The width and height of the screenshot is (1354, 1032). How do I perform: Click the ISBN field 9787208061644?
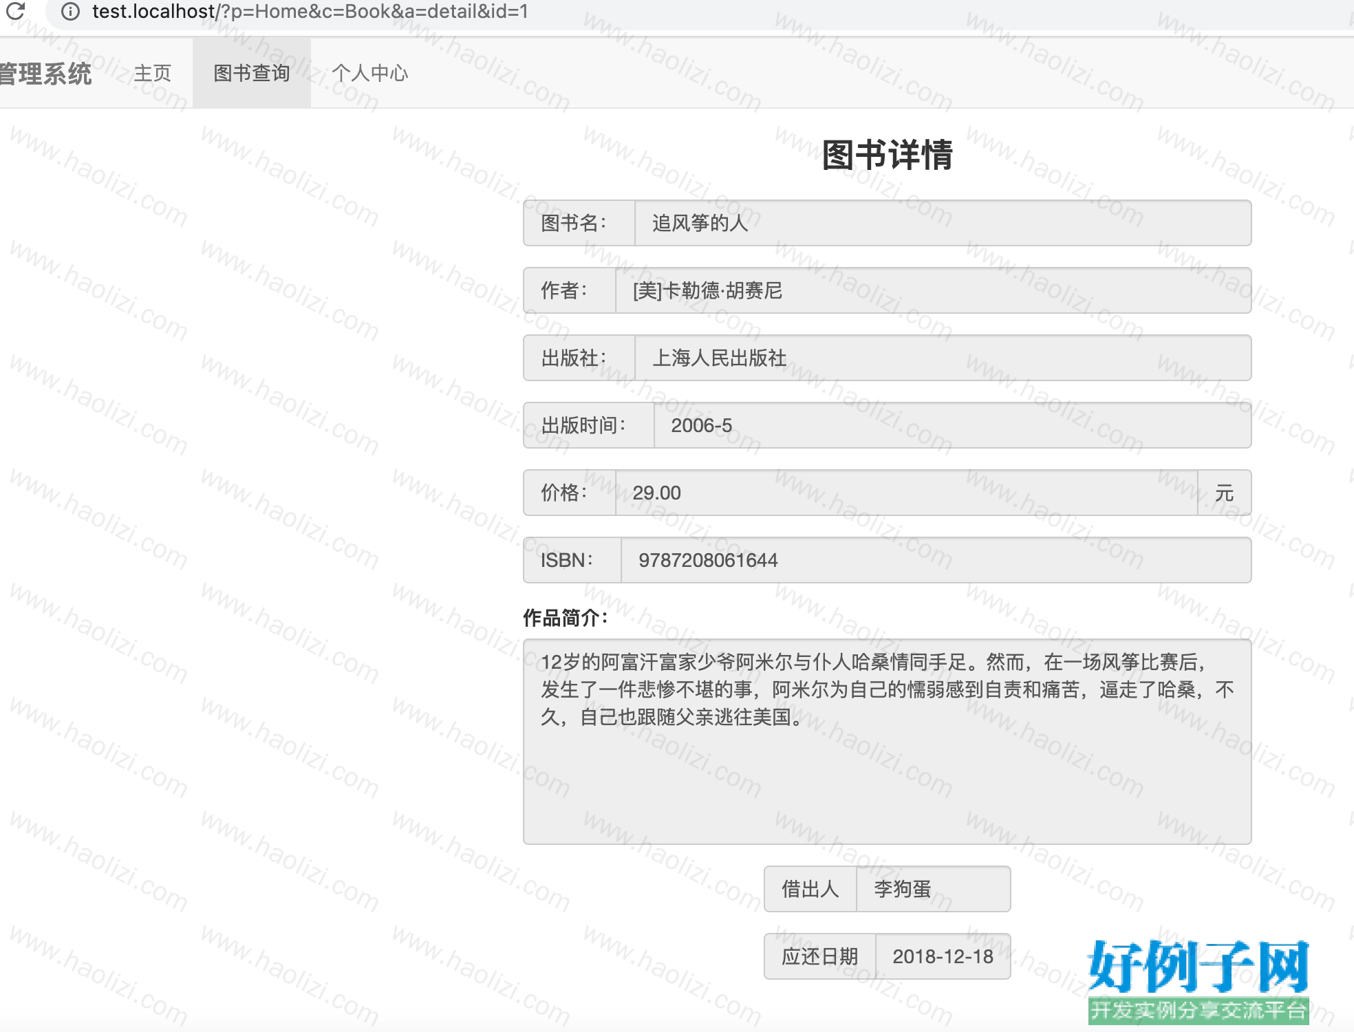tap(936, 560)
